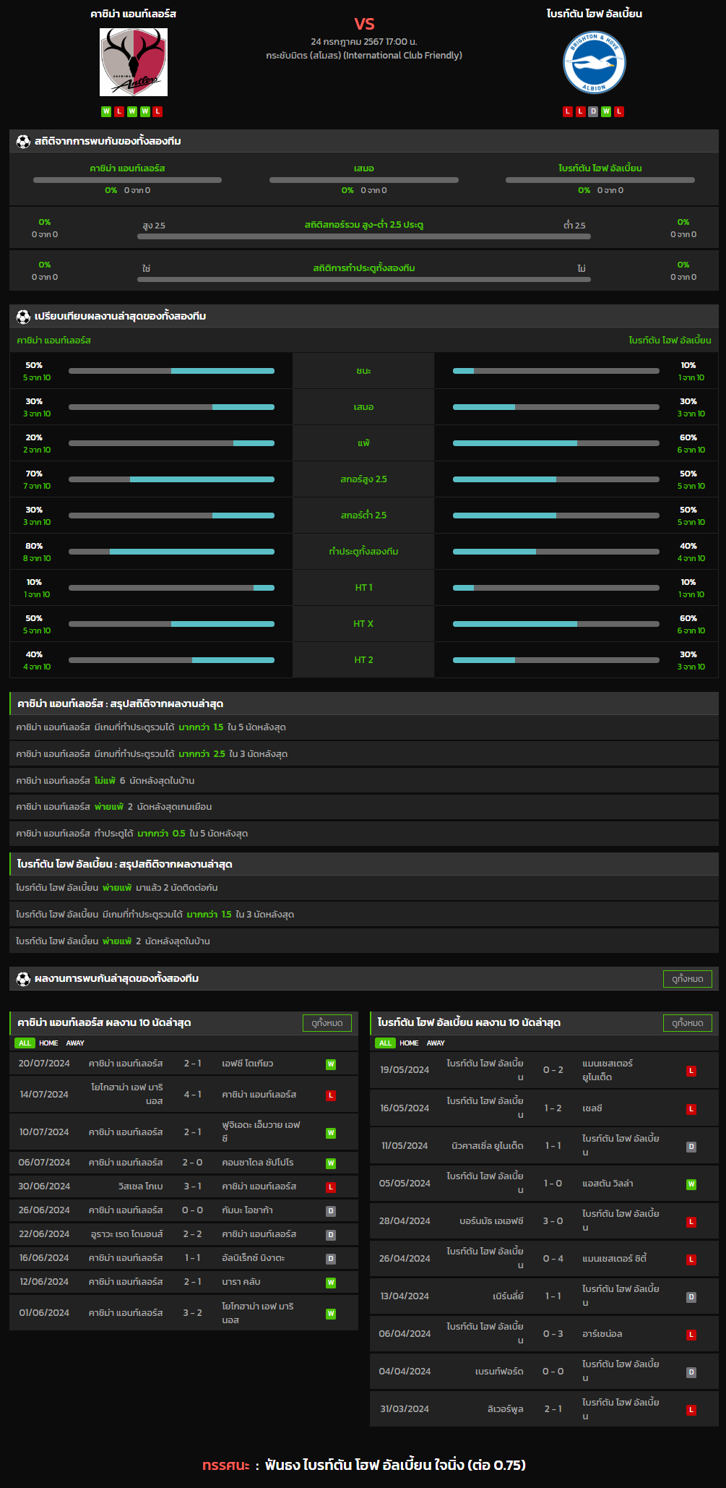Click the HT 1 comparison label

pos(363,588)
